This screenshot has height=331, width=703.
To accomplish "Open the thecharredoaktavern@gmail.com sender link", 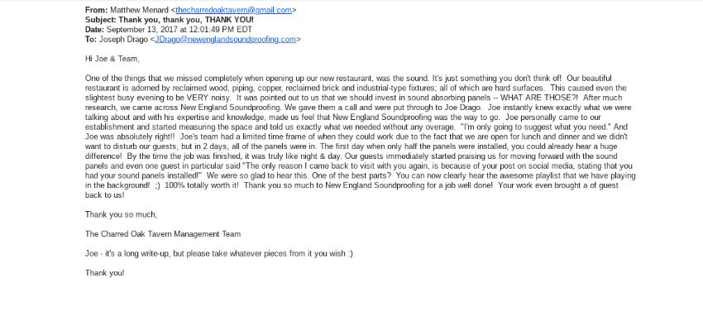I will point(233,10).
